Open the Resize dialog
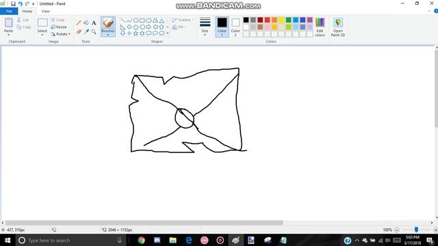This screenshot has width=438, height=246. [x=59, y=27]
